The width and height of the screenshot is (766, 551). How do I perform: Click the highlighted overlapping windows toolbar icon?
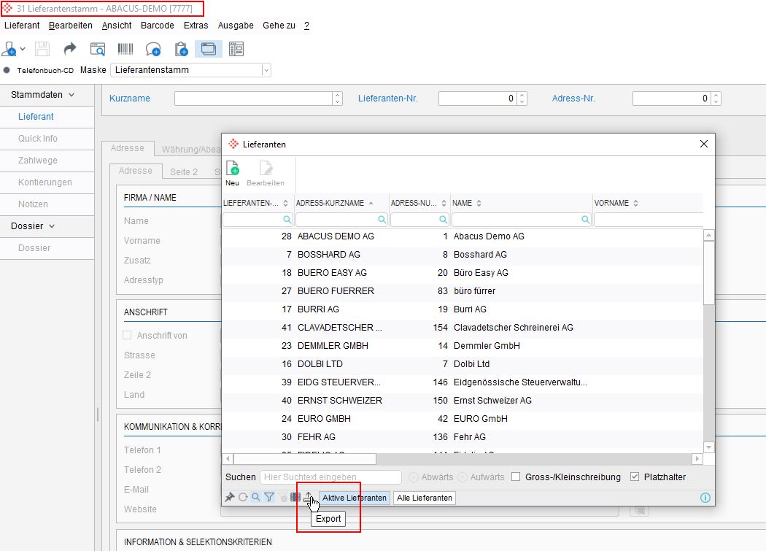pos(209,49)
